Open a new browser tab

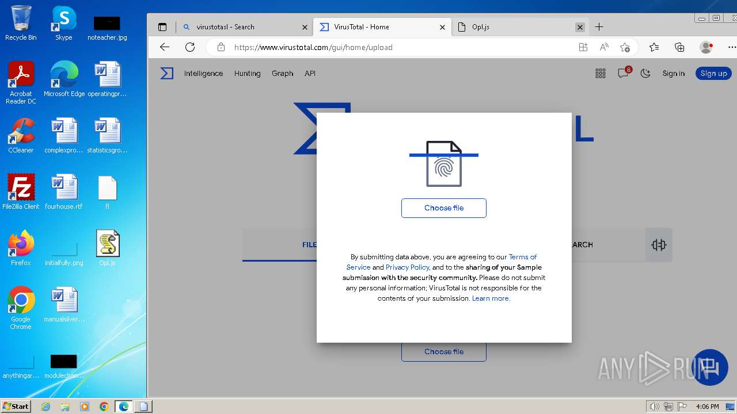tap(599, 27)
